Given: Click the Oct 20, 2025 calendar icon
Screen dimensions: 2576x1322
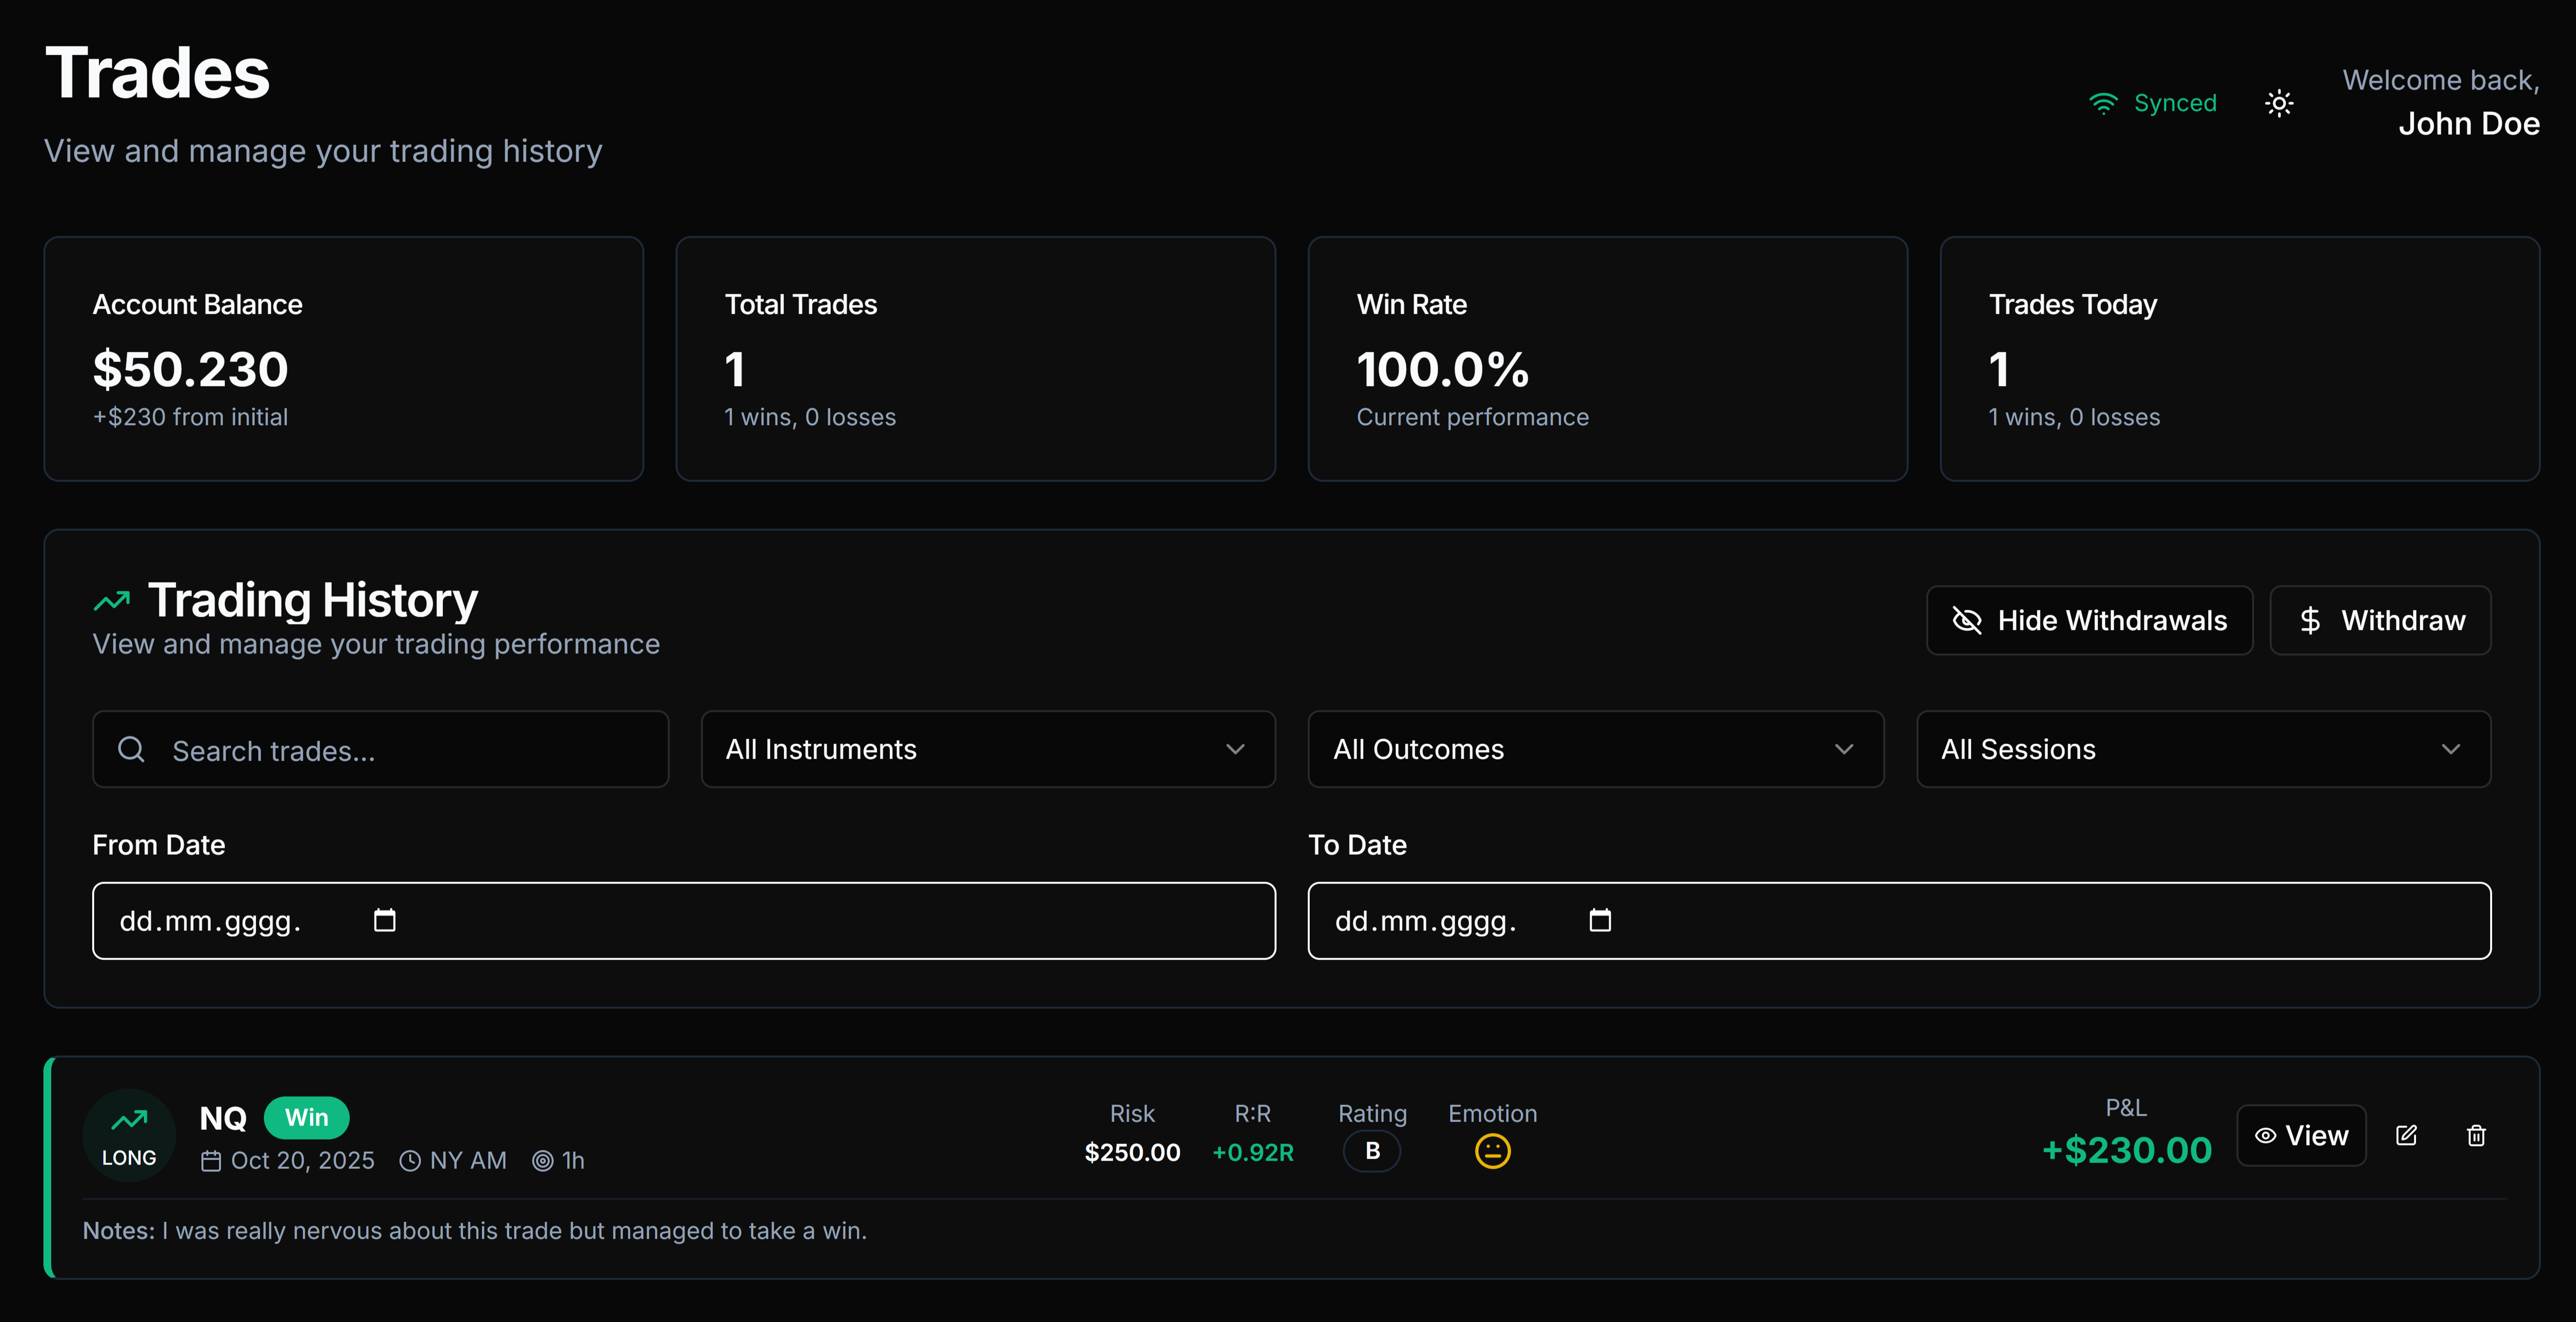Looking at the screenshot, I should pyautogui.click(x=211, y=1160).
